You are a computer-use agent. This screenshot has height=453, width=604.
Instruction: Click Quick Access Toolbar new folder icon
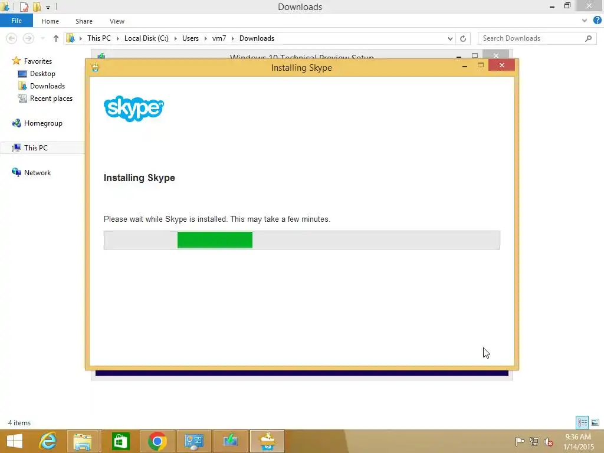(x=37, y=6)
